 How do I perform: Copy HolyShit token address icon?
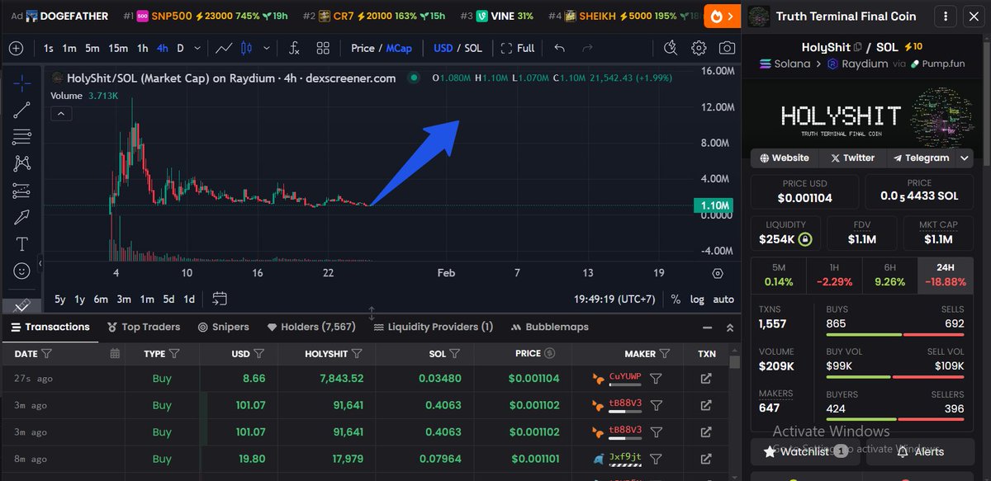(858, 47)
